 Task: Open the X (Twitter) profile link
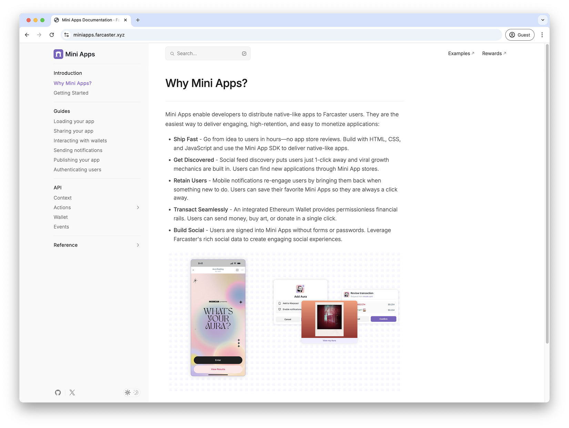(72, 393)
